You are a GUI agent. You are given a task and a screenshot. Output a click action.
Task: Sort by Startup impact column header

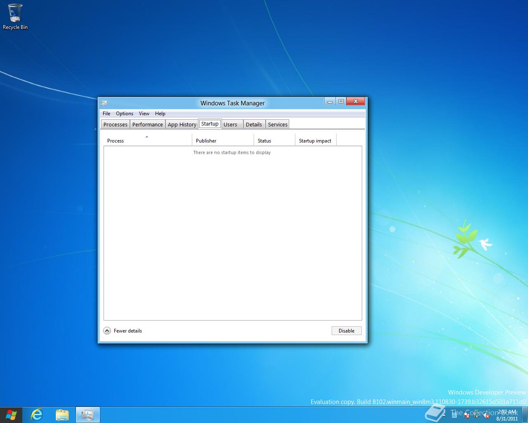coord(316,140)
